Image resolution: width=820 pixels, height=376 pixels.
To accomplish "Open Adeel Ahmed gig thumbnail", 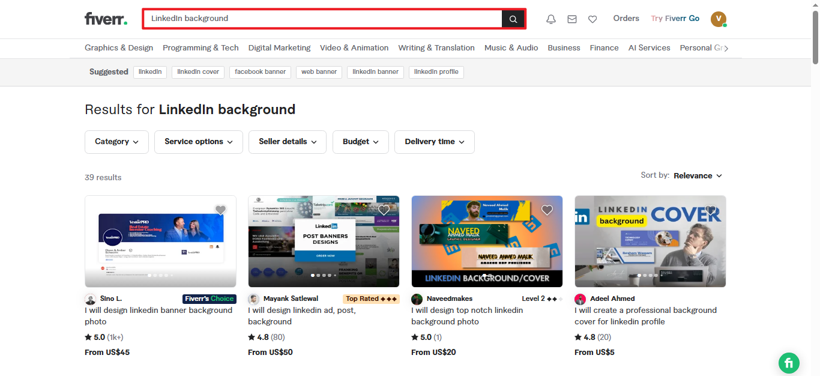I will 650,241.
